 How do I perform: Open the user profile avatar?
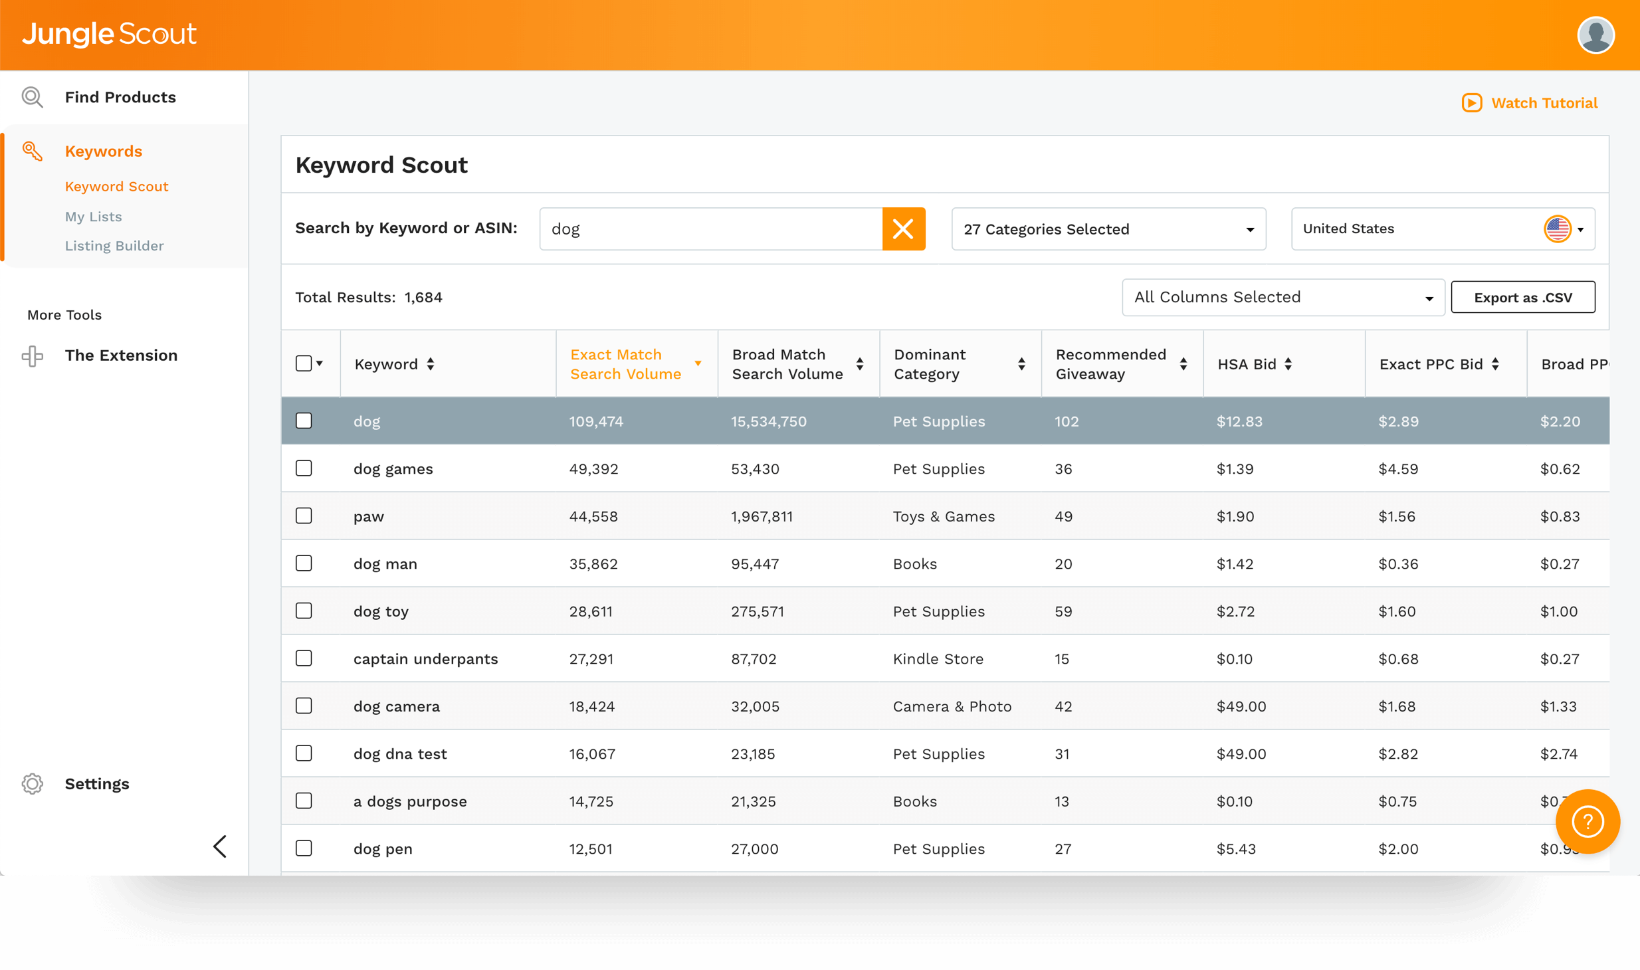(1595, 35)
